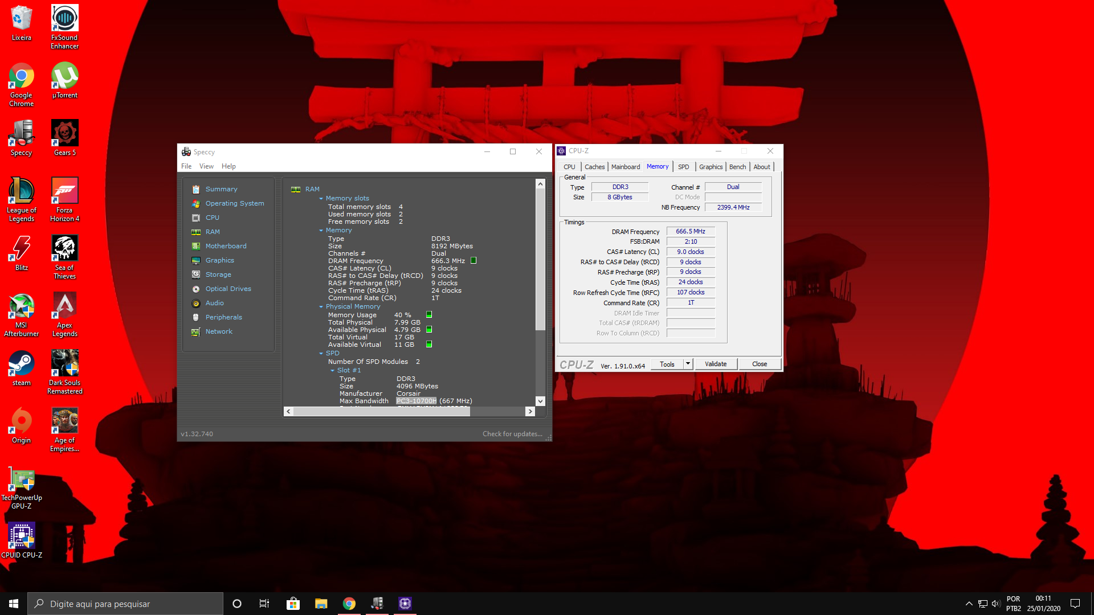Switch to the About tab in CPU-Z
The image size is (1094, 615).
[x=762, y=167]
